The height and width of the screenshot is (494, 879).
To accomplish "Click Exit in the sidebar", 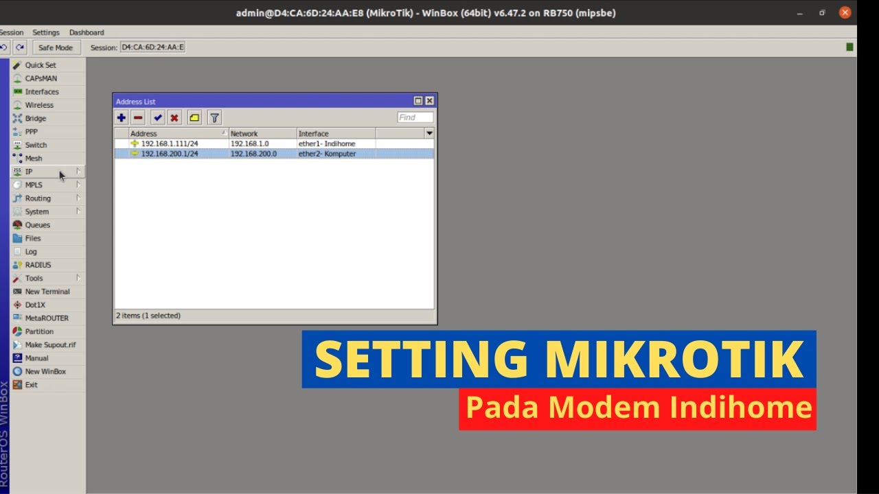I will (x=47, y=385).
